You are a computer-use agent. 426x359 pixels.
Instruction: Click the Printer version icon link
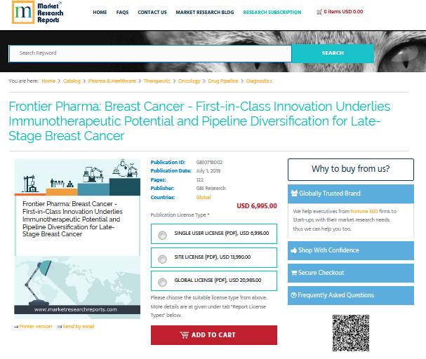point(16,326)
